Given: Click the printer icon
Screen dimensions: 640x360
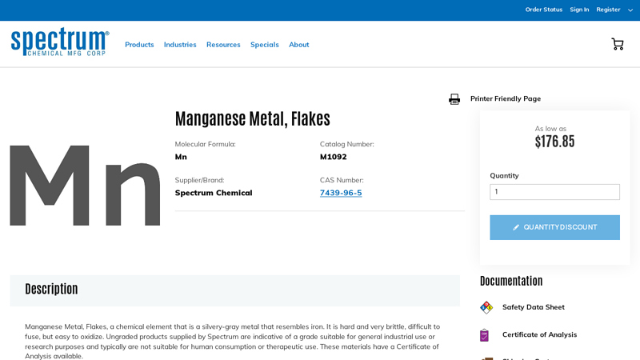Looking at the screenshot, I should [x=454, y=99].
